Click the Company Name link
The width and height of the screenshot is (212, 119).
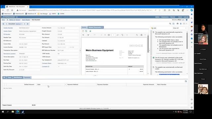tap(47, 63)
